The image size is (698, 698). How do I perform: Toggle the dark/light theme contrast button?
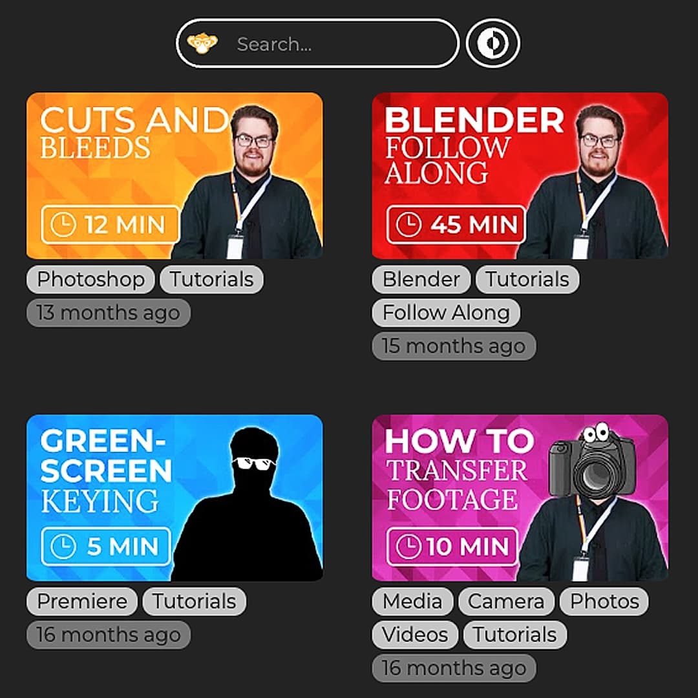(492, 43)
